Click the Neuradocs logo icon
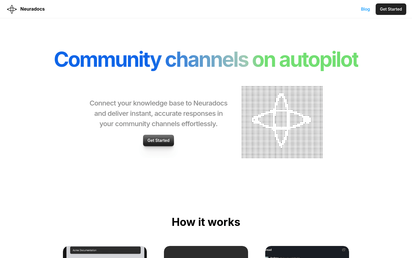This screenshot has width=412, height=258. (12, 9)
